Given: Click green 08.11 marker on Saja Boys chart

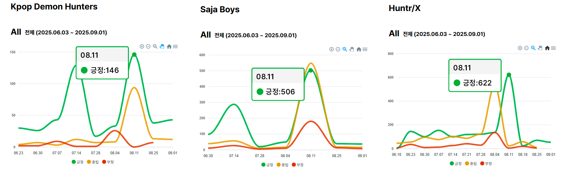Looking at the screenshot, I should [x=311, y=70].
